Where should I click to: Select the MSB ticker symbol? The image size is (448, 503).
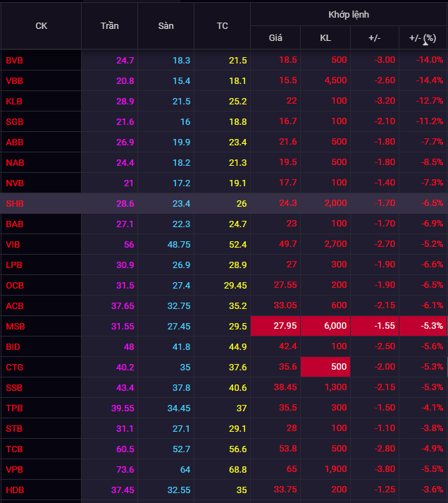point(15,327)
